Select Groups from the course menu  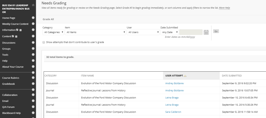pos(6,49)
